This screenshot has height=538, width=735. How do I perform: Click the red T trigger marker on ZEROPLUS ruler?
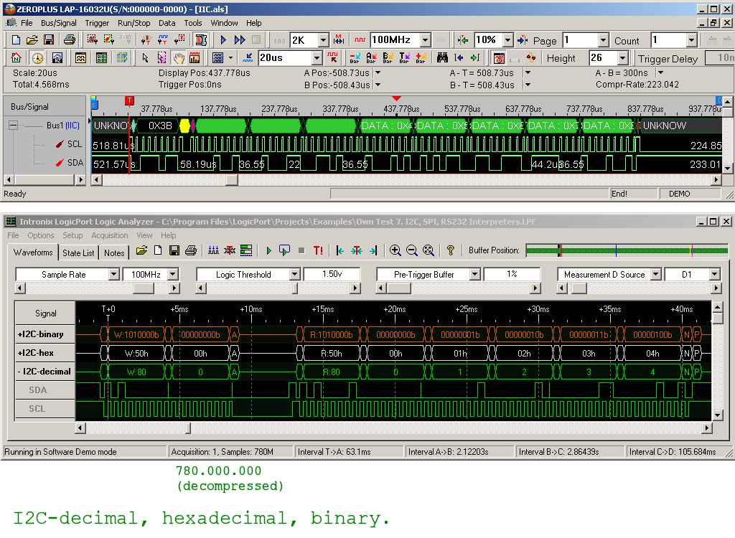click(x=129, y=100)
